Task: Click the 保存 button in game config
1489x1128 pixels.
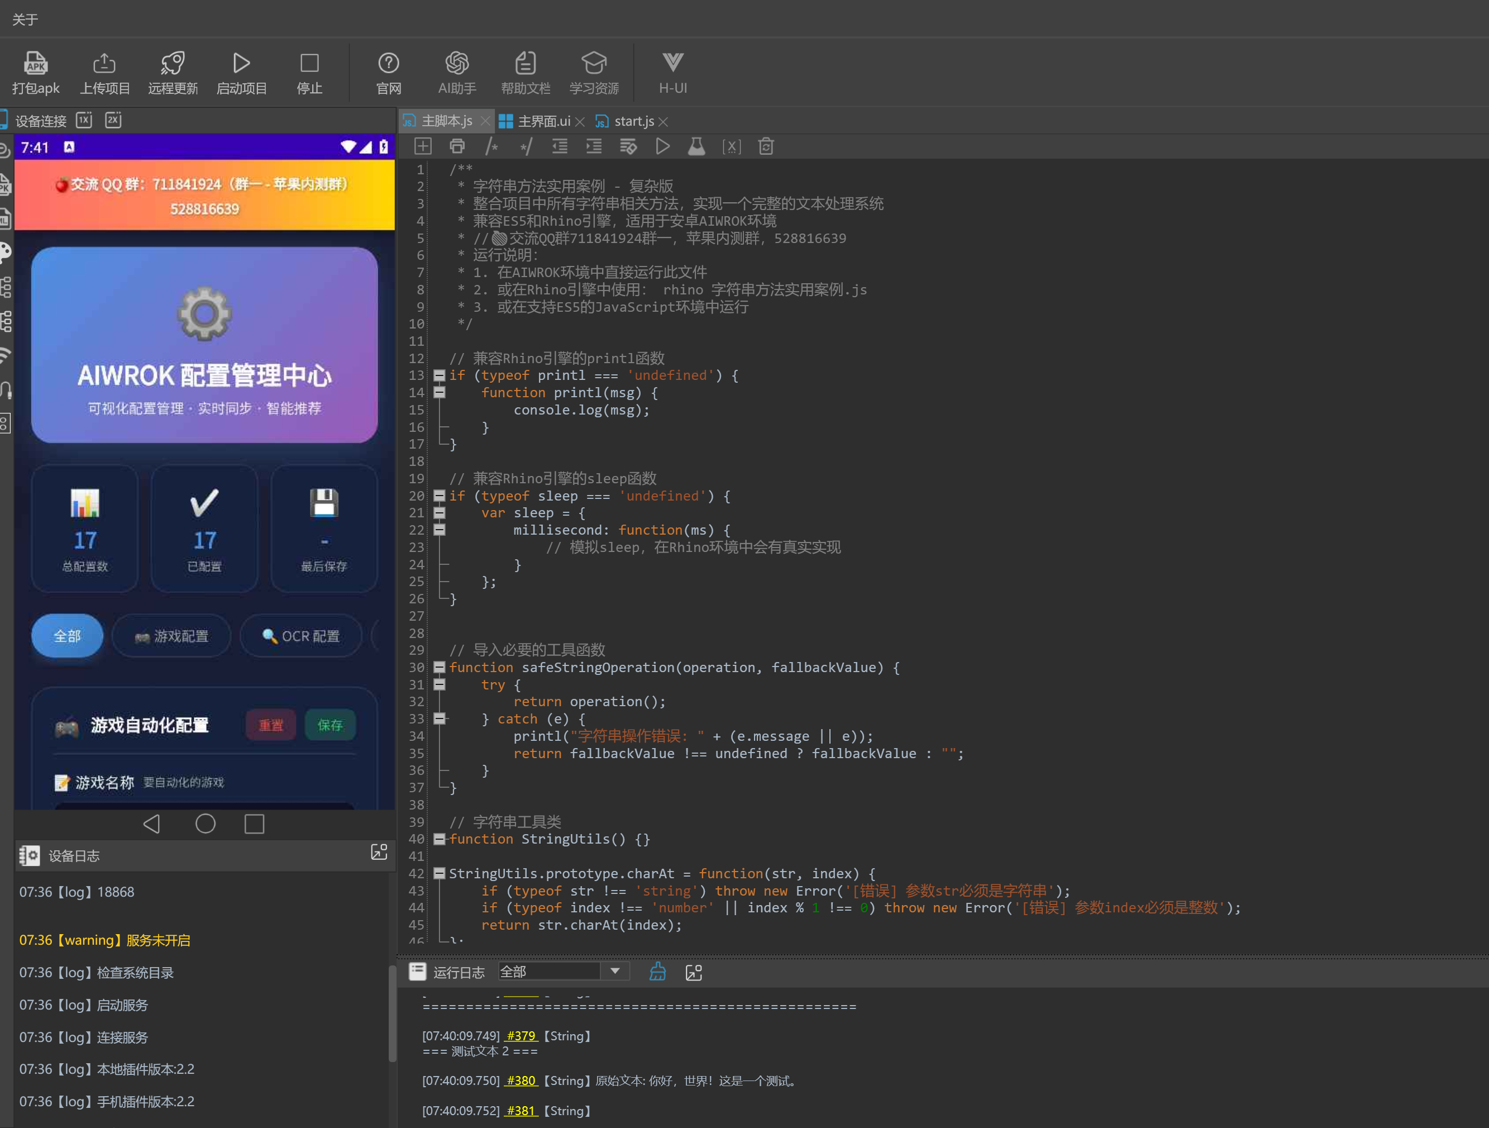Action: point(330,725)
